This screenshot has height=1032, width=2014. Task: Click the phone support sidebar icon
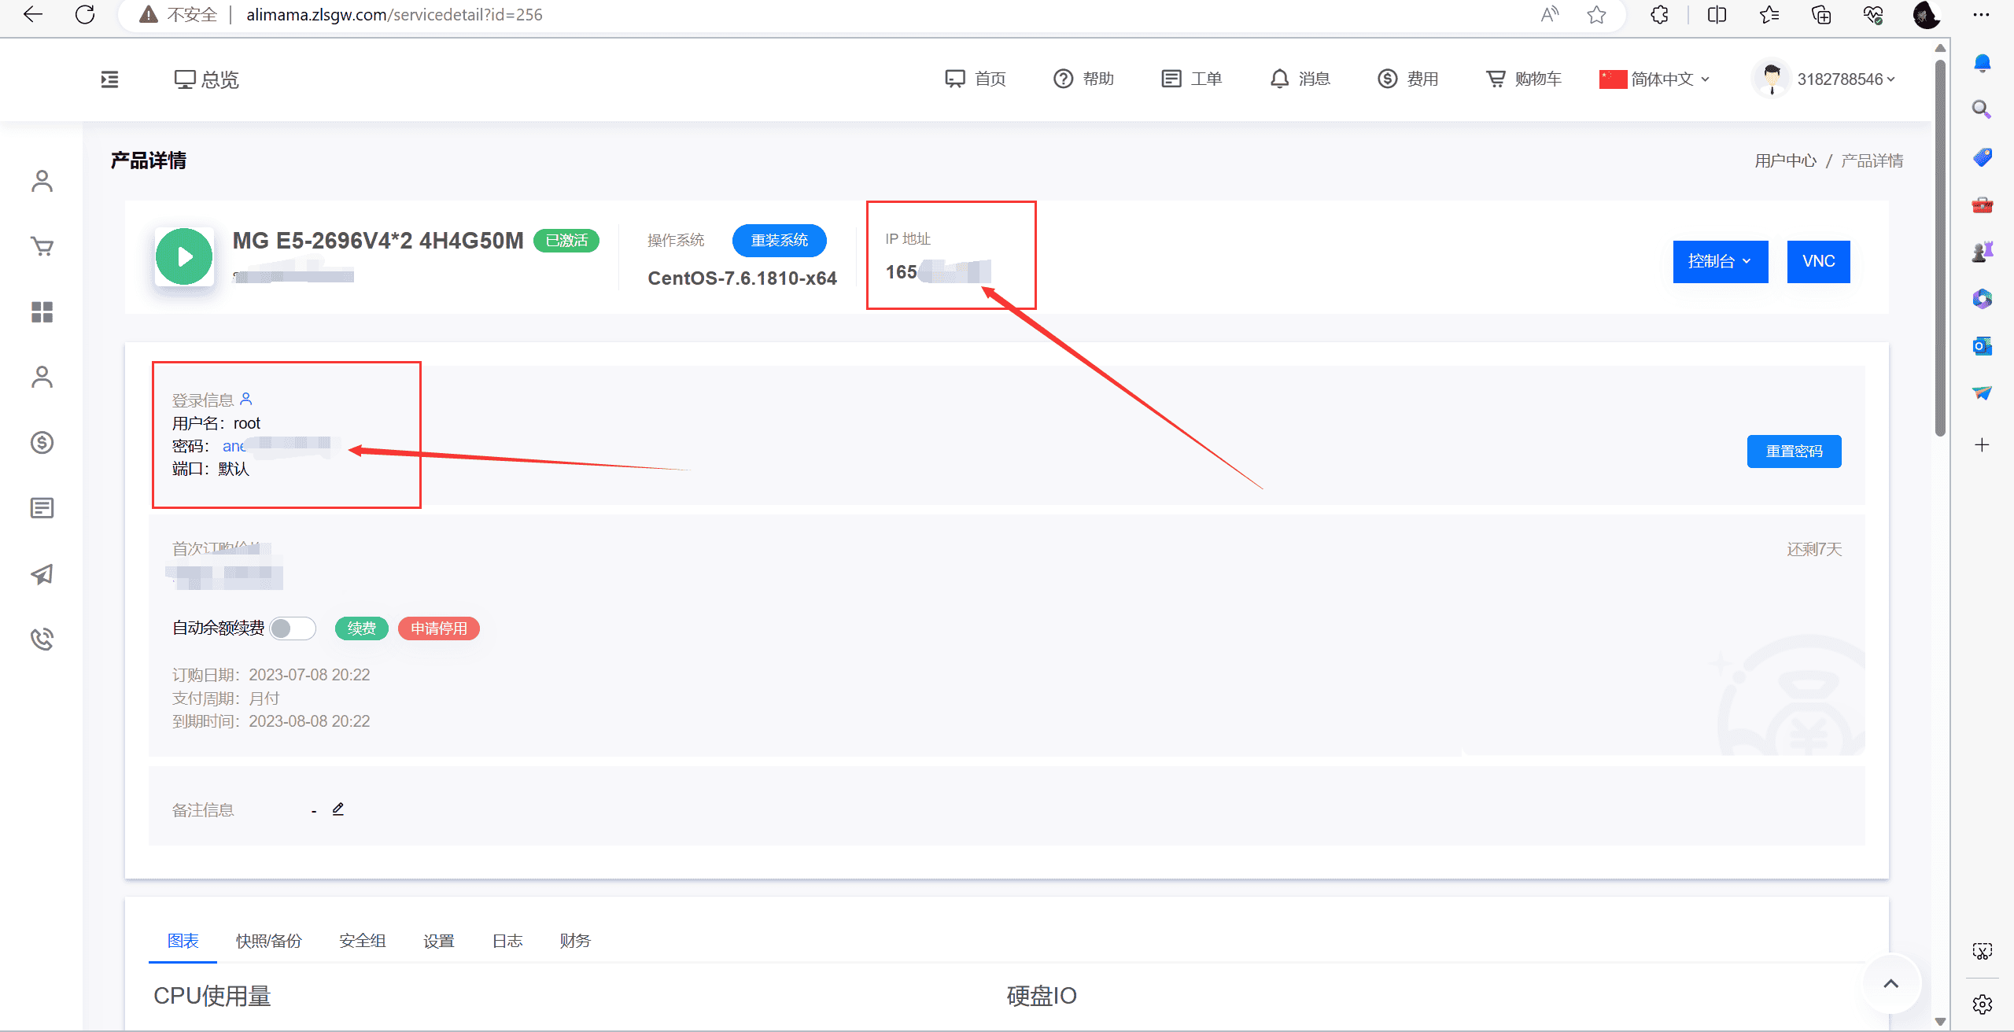point(42,639)
